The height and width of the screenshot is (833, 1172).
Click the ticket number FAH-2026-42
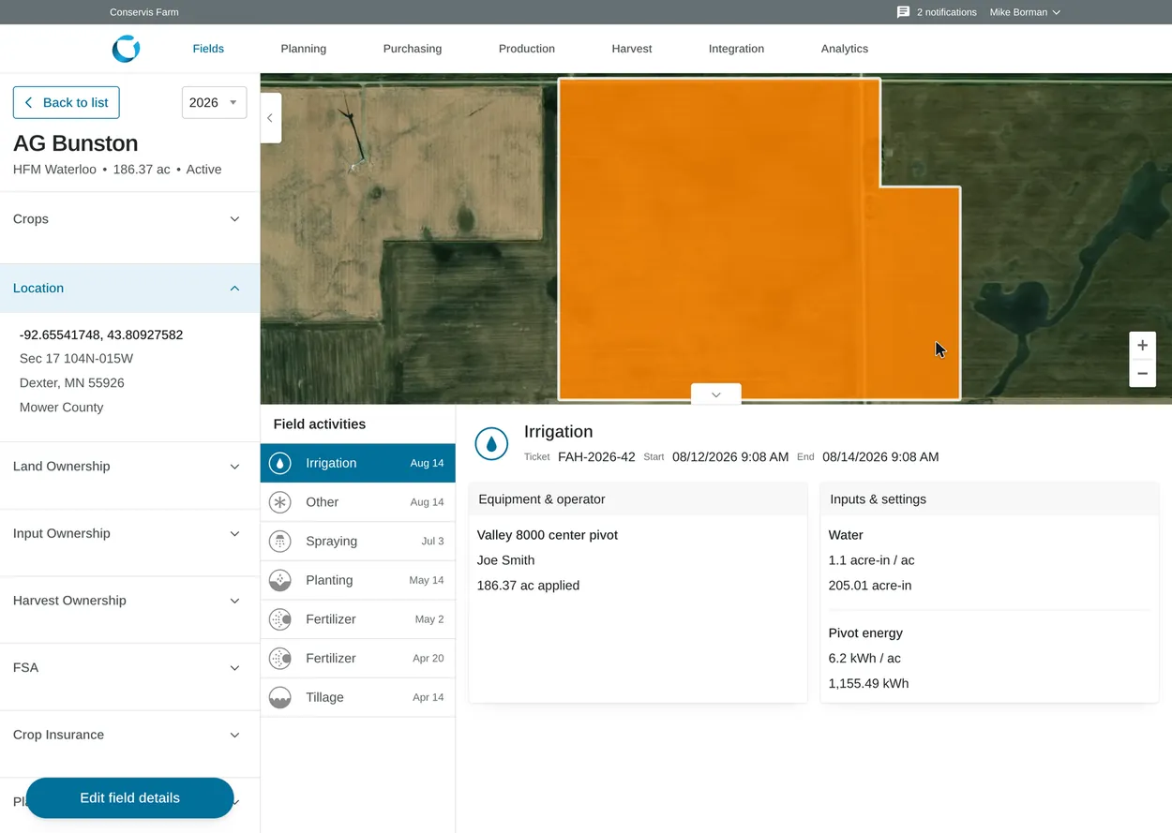596,457
